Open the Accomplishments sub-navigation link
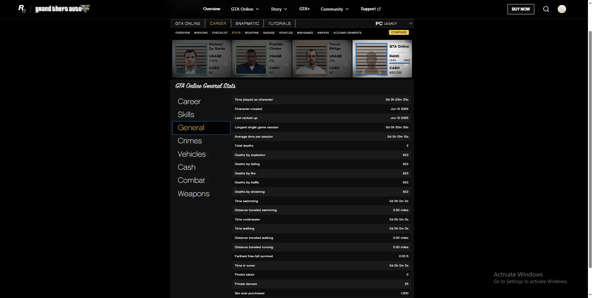Screen dimensions: 592x298 [x=347, y=33]
